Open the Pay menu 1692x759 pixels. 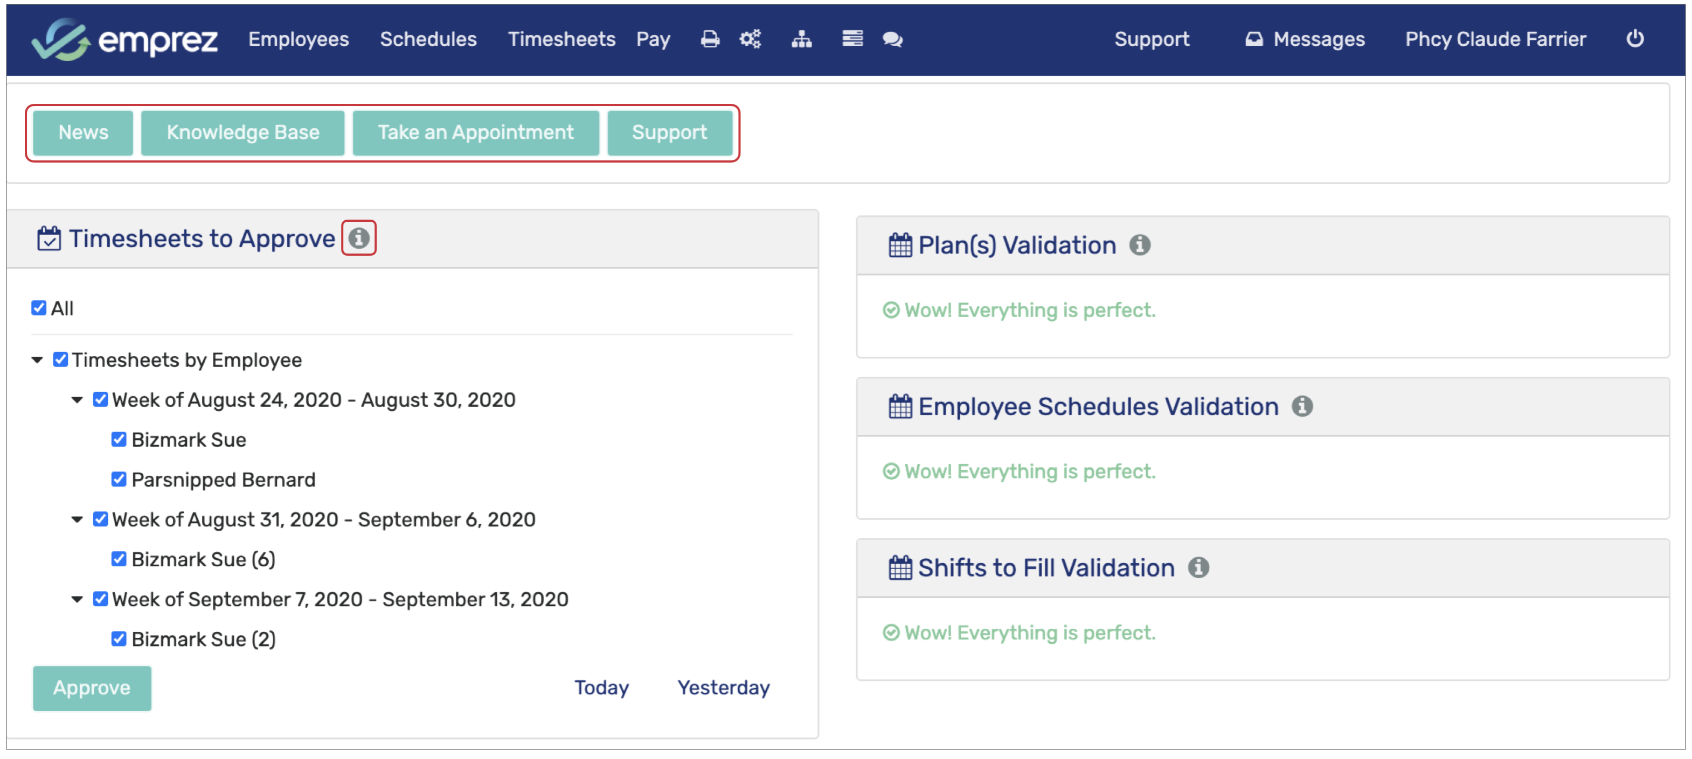pos(652,39)
